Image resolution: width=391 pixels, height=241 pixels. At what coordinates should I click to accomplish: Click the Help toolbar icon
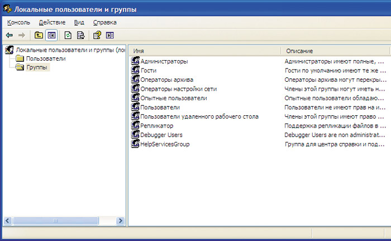click(97, 35)
